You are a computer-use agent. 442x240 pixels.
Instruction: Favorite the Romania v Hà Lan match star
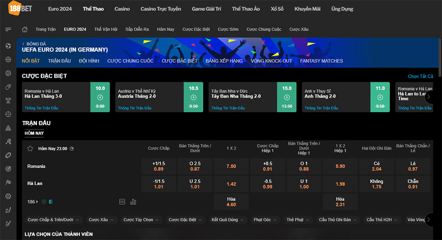(30, 149)
